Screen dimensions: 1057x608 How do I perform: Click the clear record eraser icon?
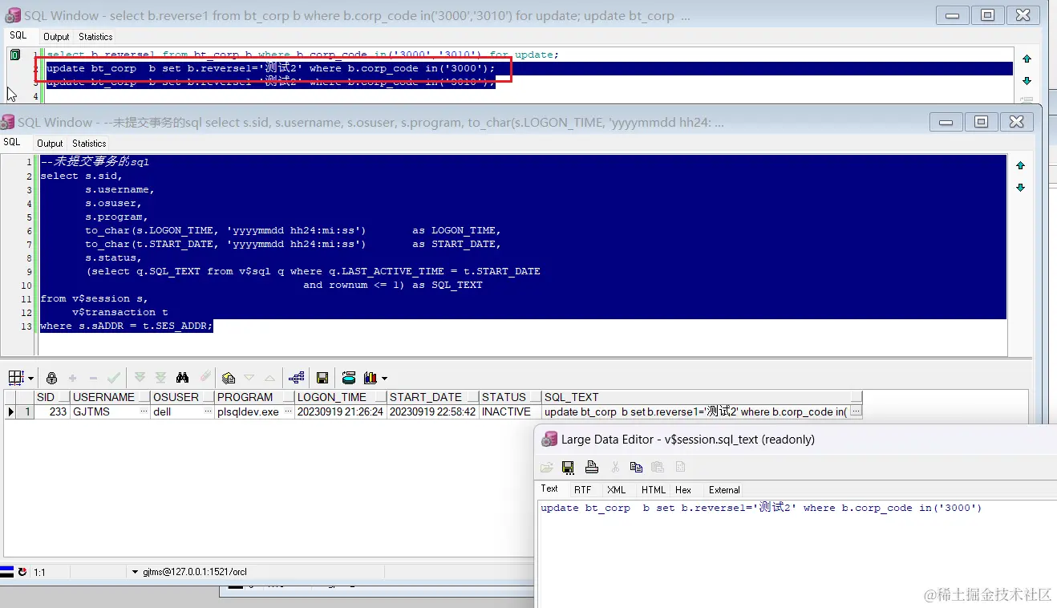point(205,378)
